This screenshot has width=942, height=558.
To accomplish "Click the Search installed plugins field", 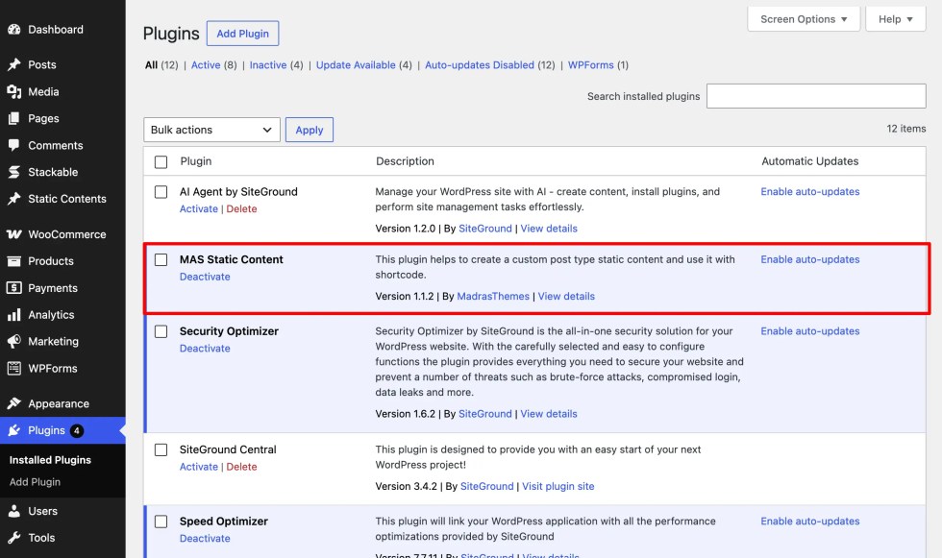I will (x=816, y=96).
